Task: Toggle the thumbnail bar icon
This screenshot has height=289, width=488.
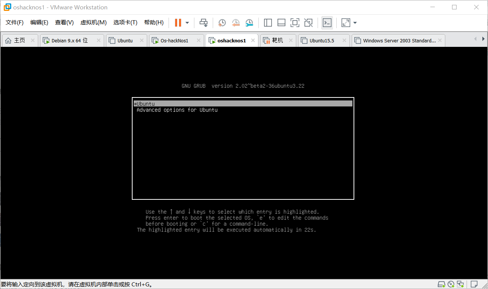Action: (281, 23)
